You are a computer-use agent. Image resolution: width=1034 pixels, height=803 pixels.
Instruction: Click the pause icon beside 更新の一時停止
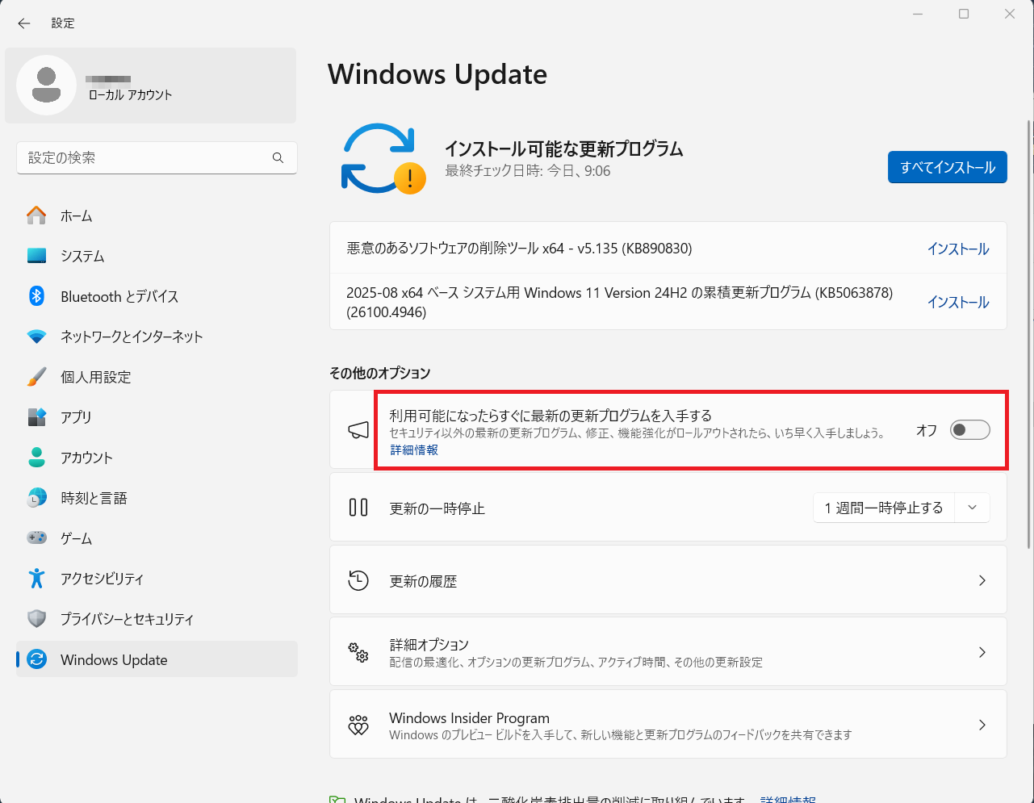point(358,508)
